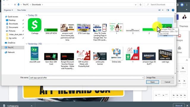Viewport: 190px width, 107px height.
Task: Select the web logo image
Action: click(x=165, y=56)
